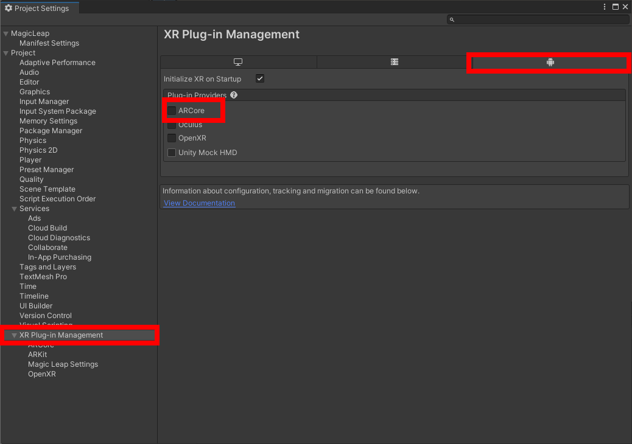Screen dimensions: 632x444
Task: Check the Unity Mock HMD checkbox
Action: point(172,153)
